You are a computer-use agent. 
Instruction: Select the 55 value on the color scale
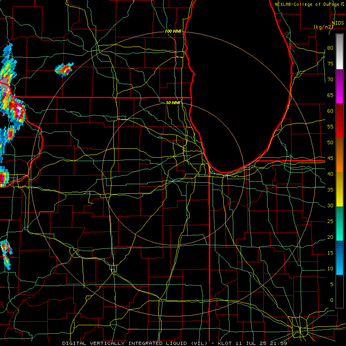(x=330, y=126)
